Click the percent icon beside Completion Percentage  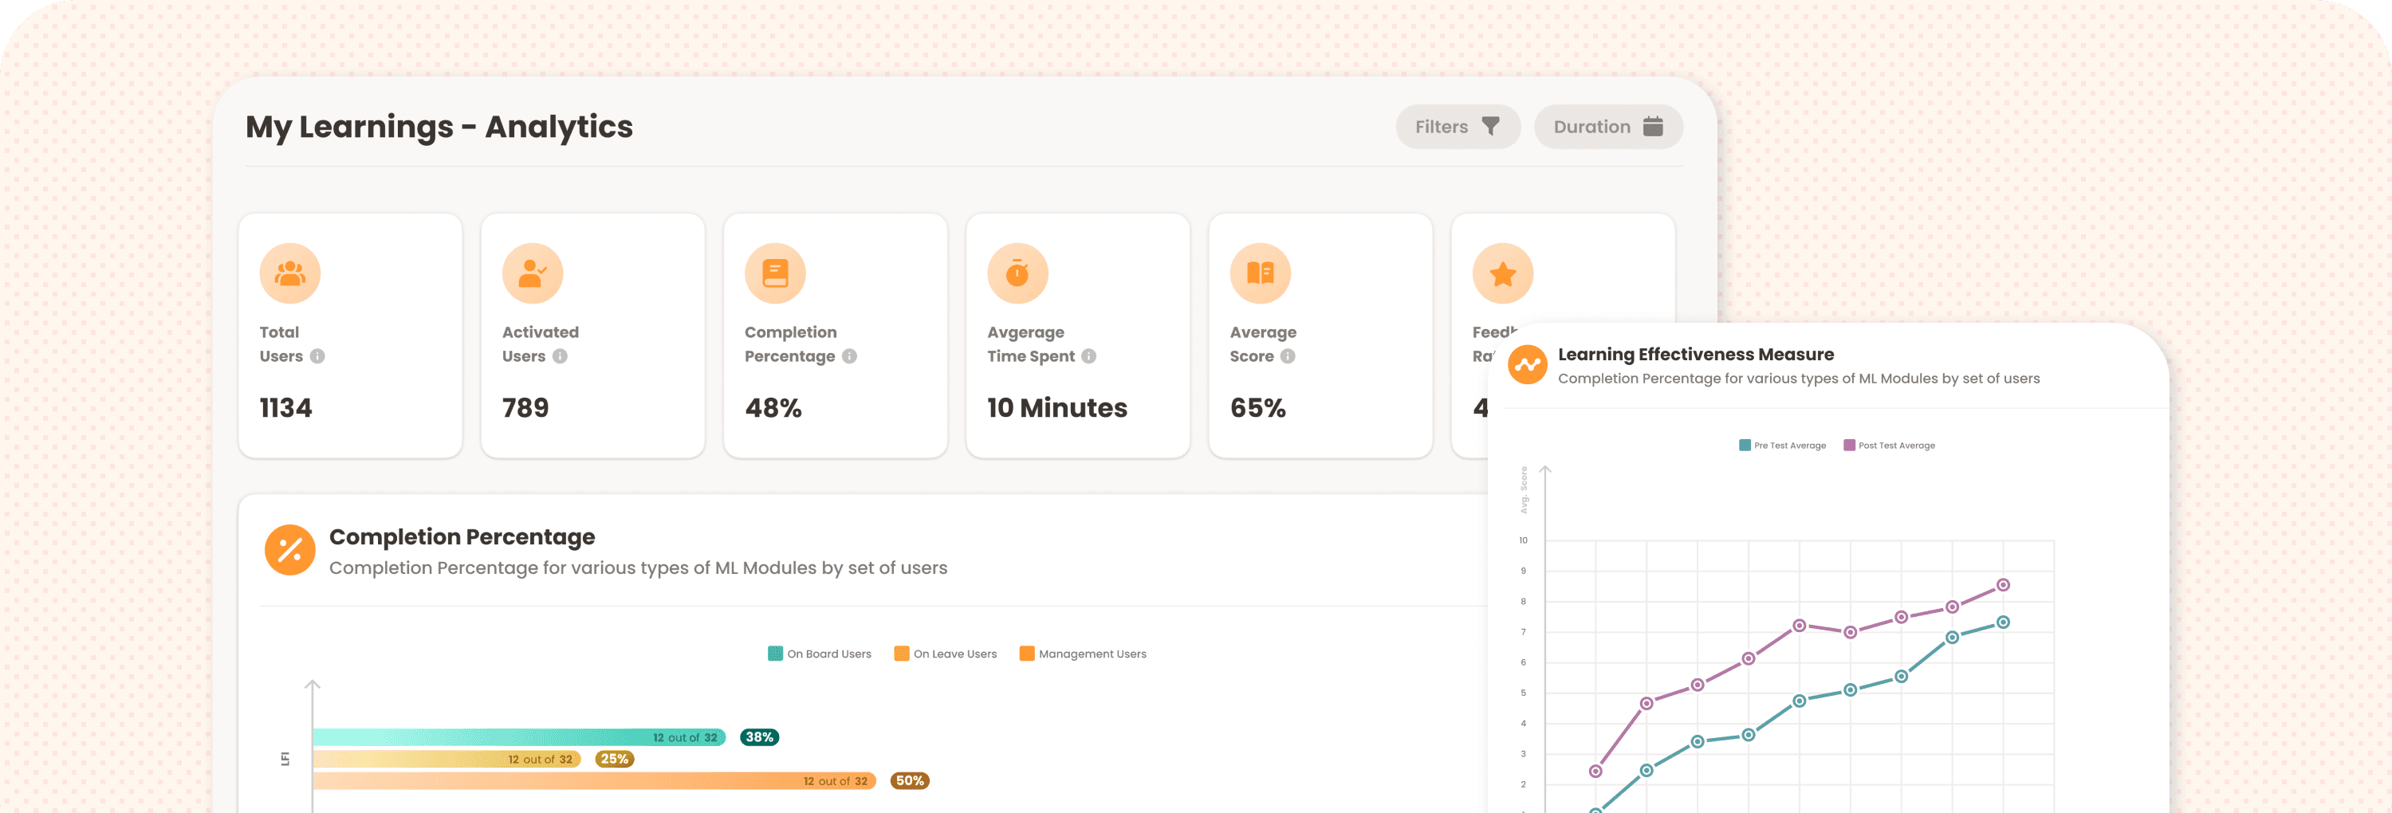click(289, 550)
